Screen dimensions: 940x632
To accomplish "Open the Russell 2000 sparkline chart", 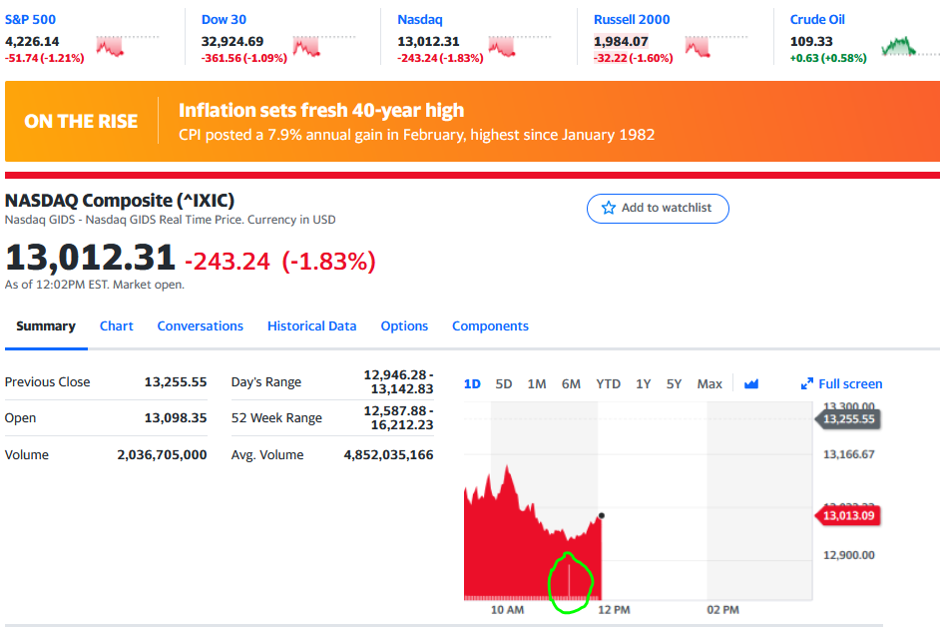I will coord(715,46).
